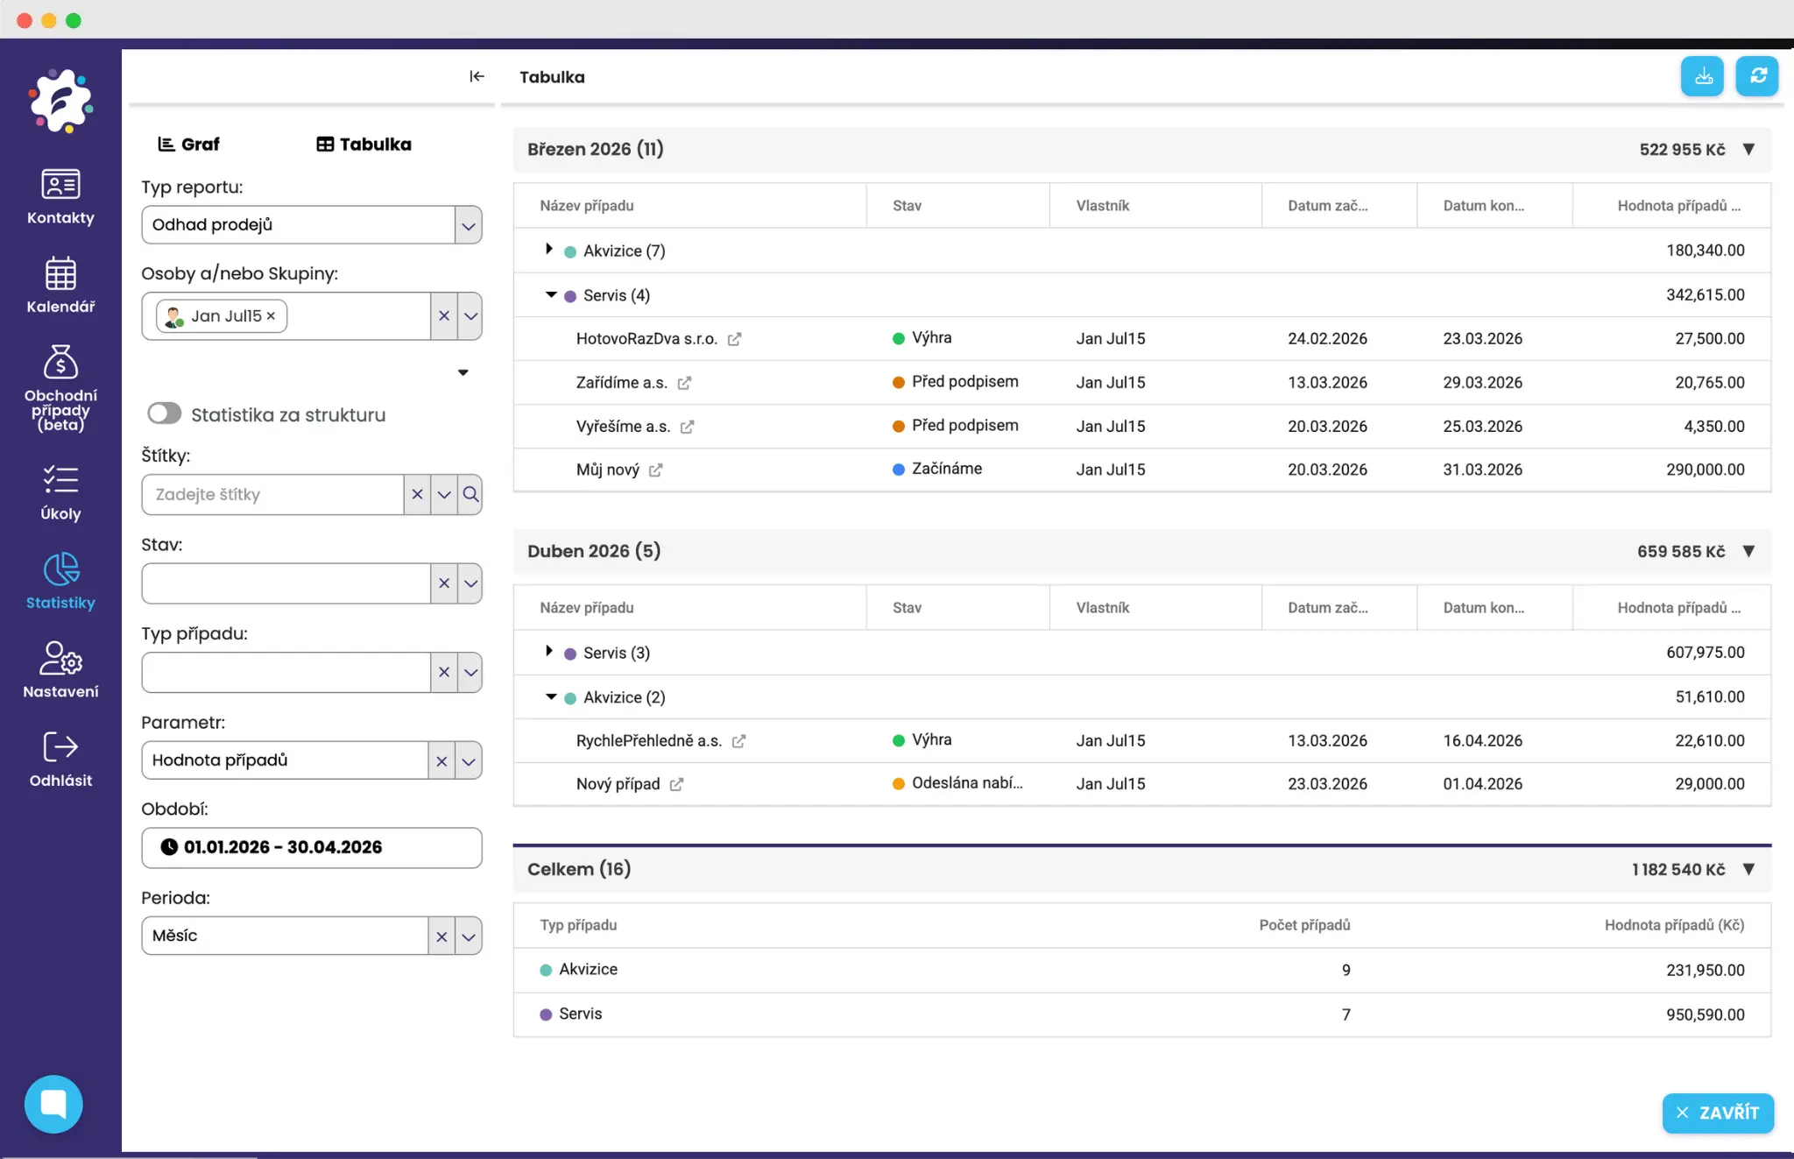Click the refresh table icon button
Image resolution: width=1794 pixels, height=1159 pixels.
[x=1757, y=76]
